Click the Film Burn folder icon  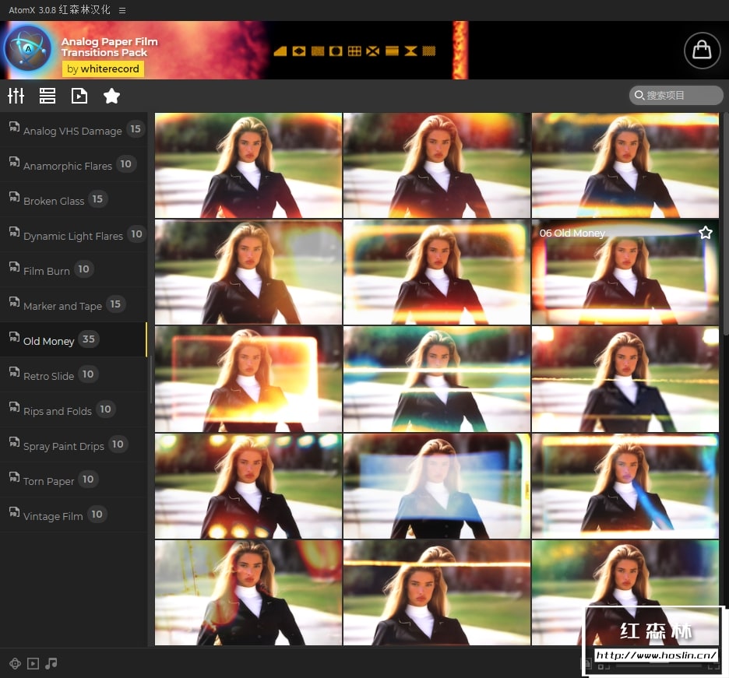(x=15, y=267)
